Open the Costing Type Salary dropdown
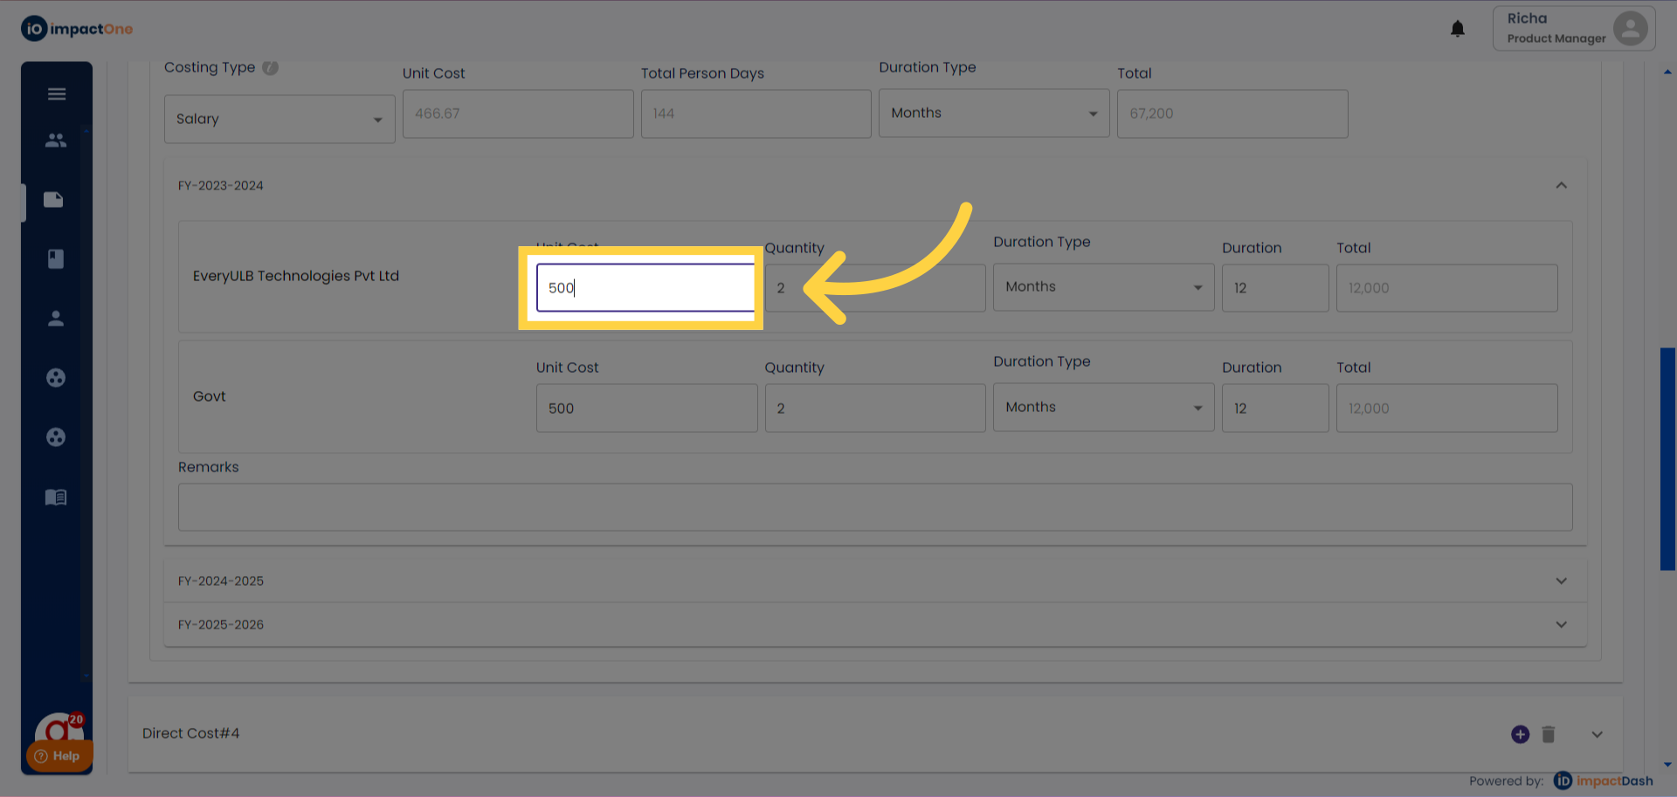1677x797 pixels. pyautogui.click(x=279, y=119)
